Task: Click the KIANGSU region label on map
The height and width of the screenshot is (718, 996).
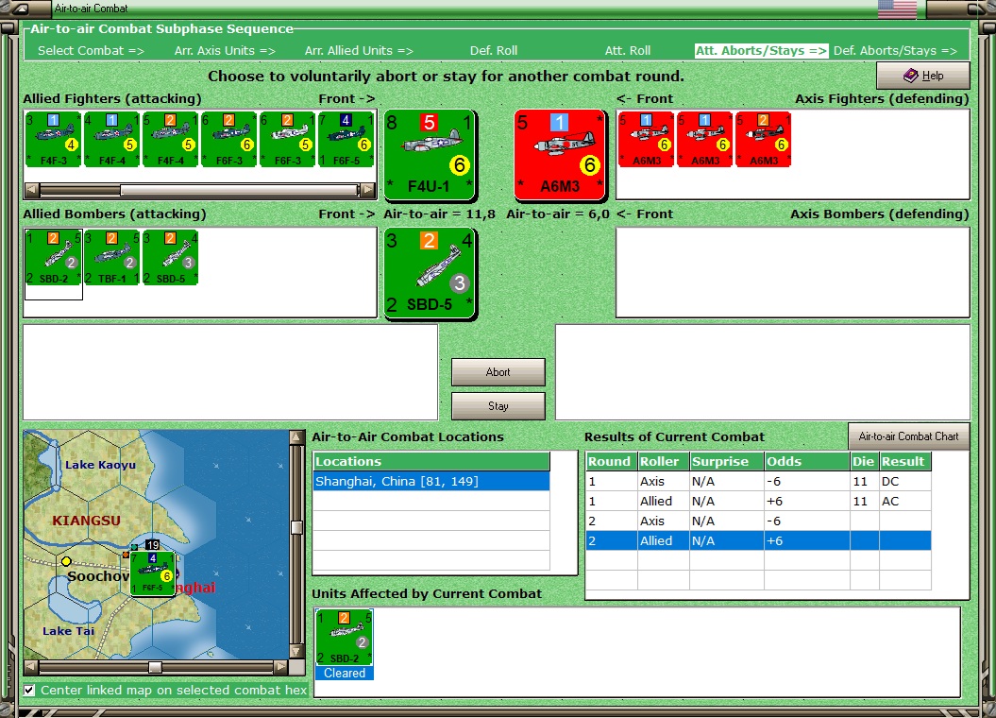Action: [x=87, y=521]
